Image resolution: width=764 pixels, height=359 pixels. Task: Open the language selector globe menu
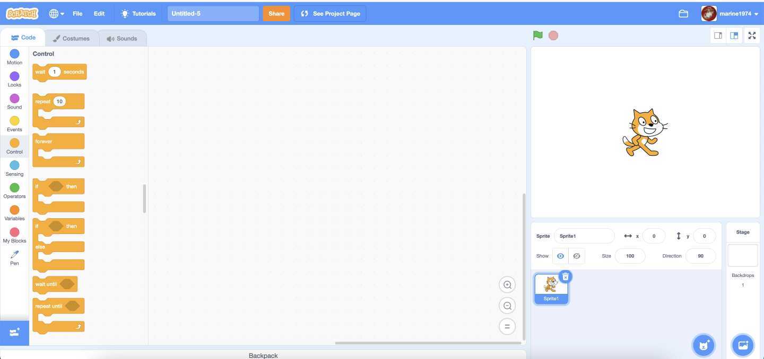(x=56, y=13)
